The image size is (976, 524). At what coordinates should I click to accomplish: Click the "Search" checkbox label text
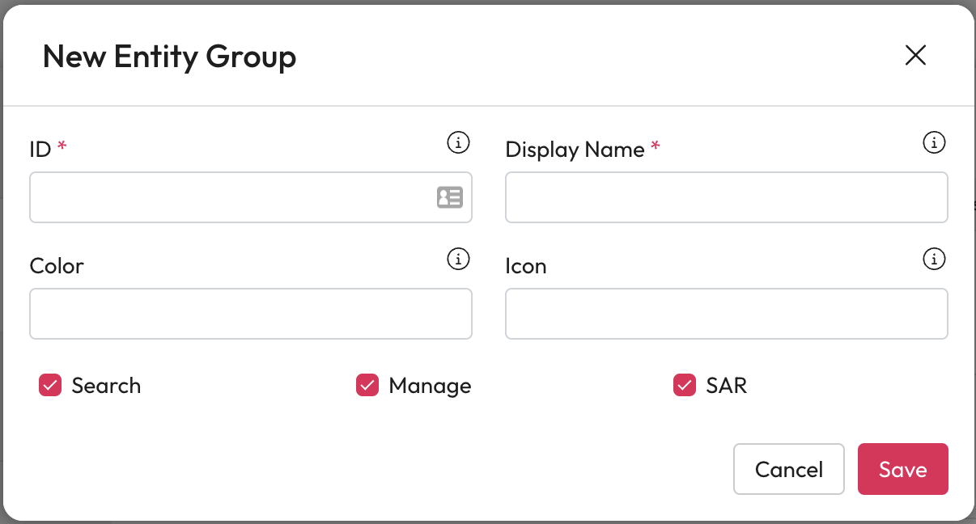click(106, 386)
